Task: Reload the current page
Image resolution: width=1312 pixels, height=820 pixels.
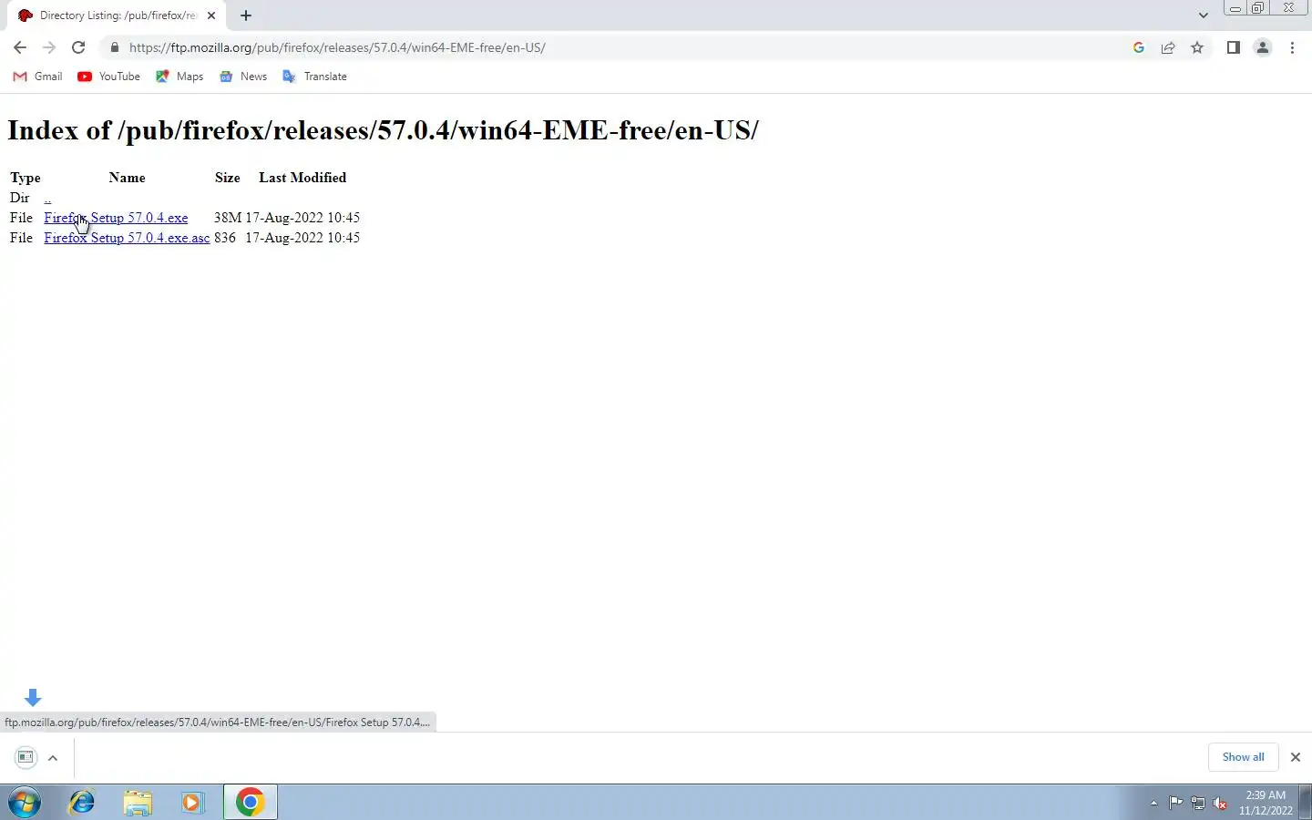Action: pyautogui.click(x=78, y=47)
